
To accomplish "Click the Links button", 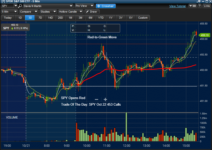I will point(207,6).
